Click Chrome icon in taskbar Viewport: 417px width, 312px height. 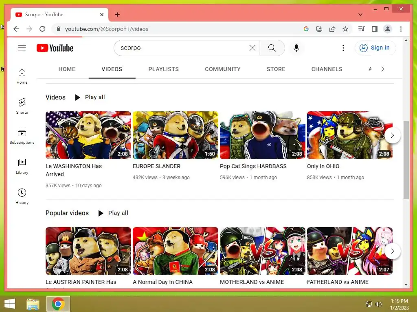(58, 304)
